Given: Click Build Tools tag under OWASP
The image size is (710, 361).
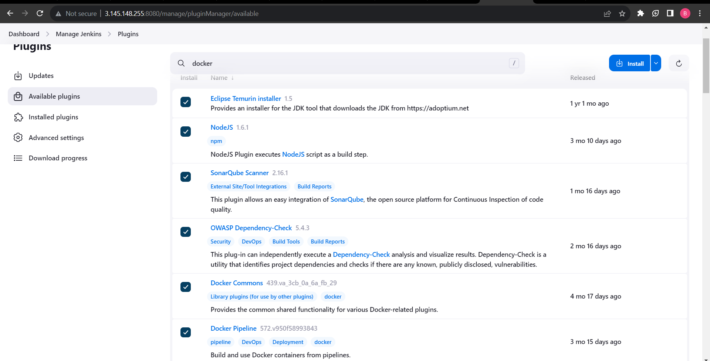Looking at the screenshot, I should [x=286, y=242].
